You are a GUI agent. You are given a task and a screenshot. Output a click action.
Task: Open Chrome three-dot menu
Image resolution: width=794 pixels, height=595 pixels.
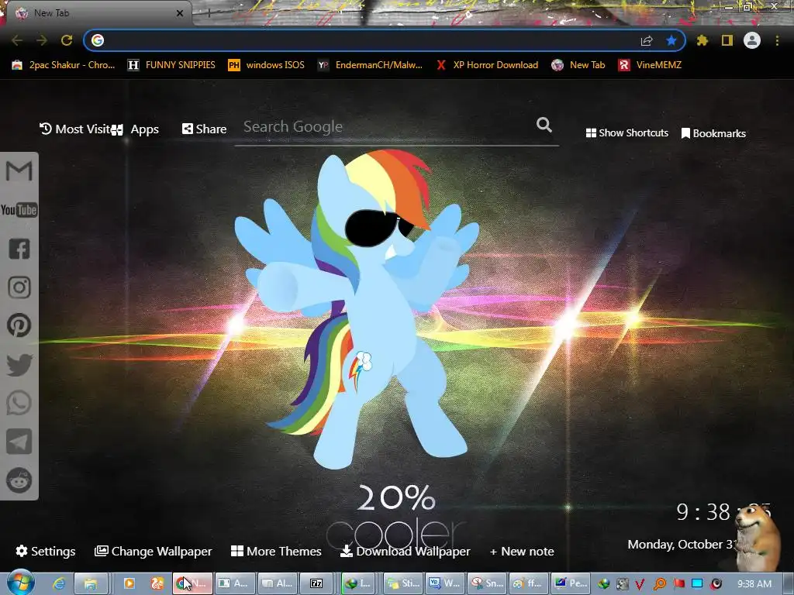click(x=777, y=40)
